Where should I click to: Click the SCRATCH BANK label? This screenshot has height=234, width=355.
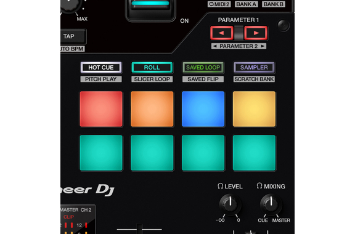point(254,79)
